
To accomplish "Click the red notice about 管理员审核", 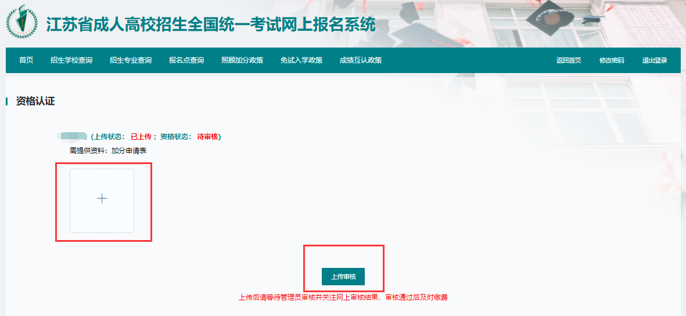I will 343,297.
